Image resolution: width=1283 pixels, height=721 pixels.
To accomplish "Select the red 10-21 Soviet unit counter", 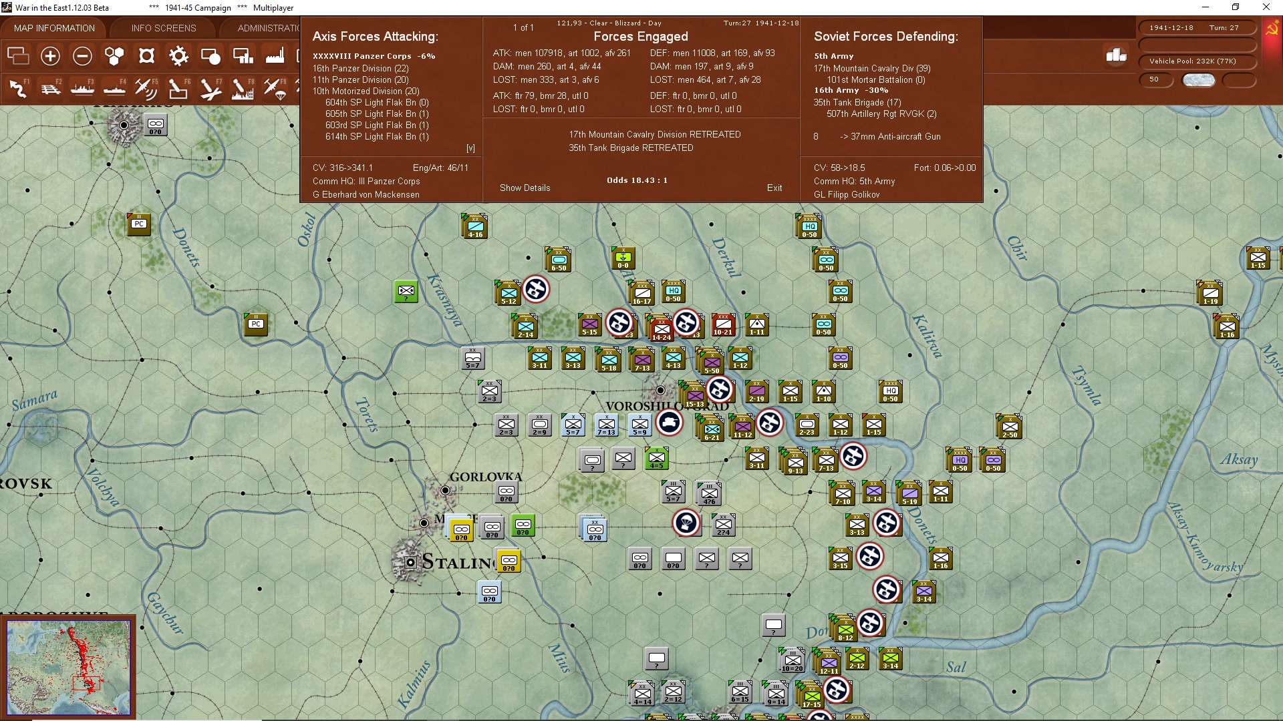I will (723, 324).
